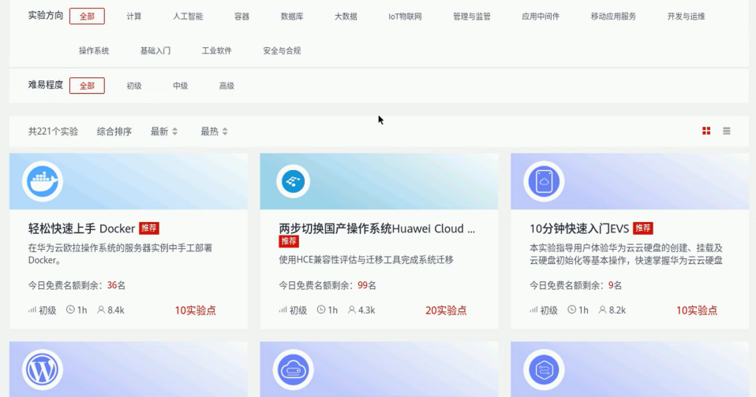This screenshot has width=756, height=397.
Task: Sort experiments by 最新
Action: pos(164,132)
